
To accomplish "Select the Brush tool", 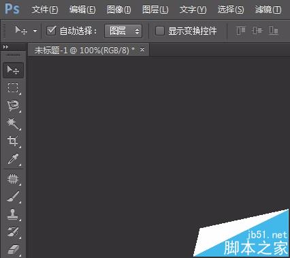I will pos(13,197).
